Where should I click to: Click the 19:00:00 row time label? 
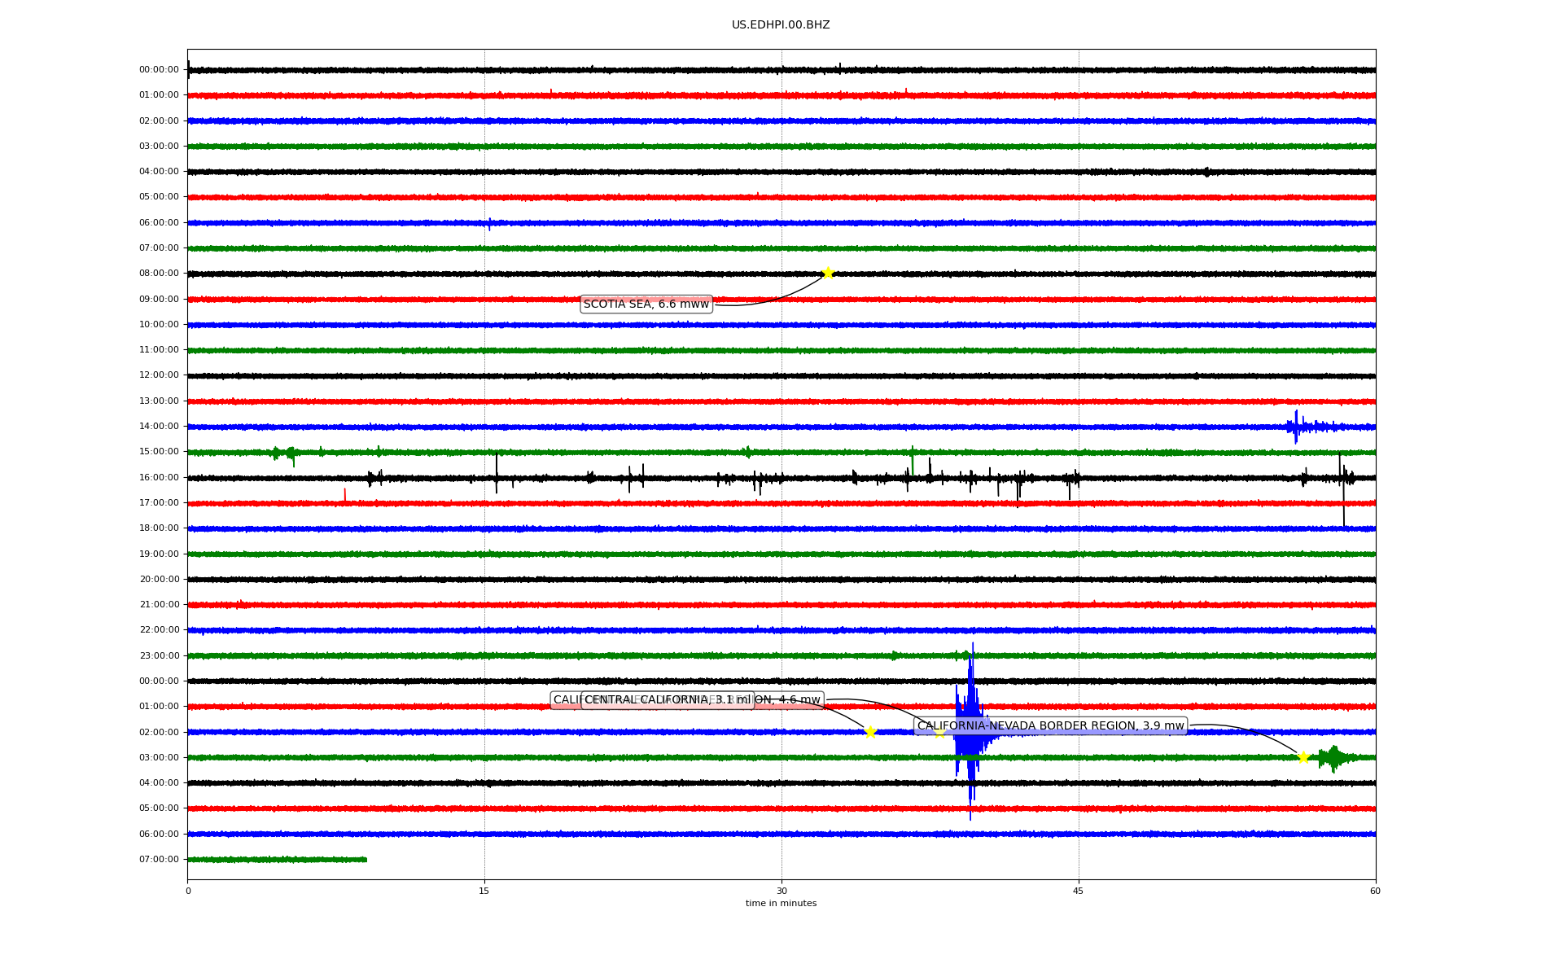click(159, 554)
